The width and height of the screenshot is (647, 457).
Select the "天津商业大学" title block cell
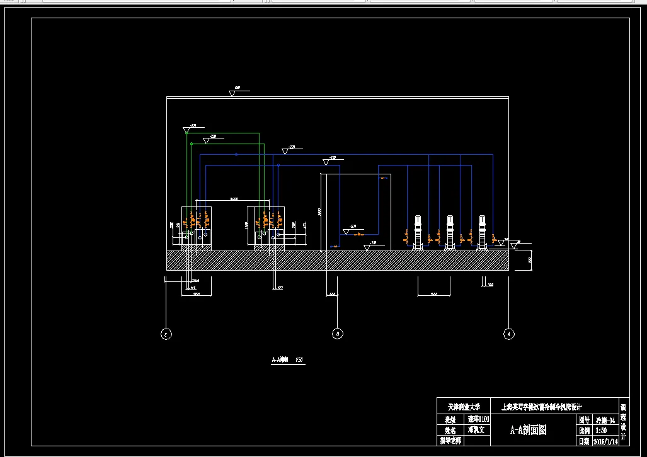464,407
